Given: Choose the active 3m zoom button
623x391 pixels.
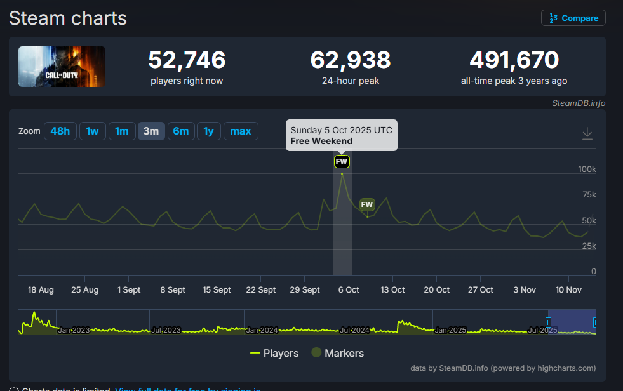Looking at the screenshot, I should tap(151, 131).
